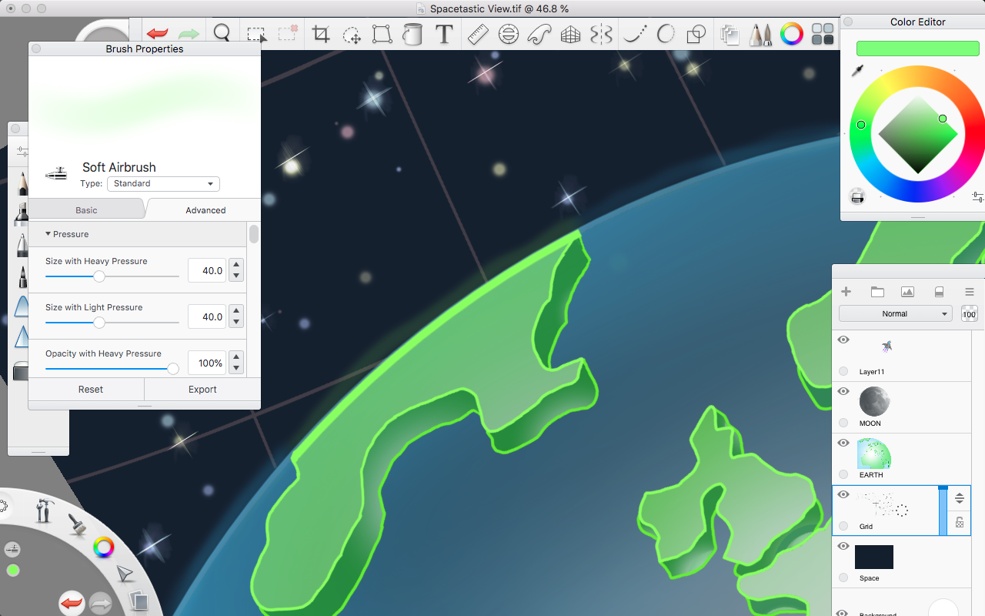
Task: Click the green color swatch in Color Editor
Action: 917,49
